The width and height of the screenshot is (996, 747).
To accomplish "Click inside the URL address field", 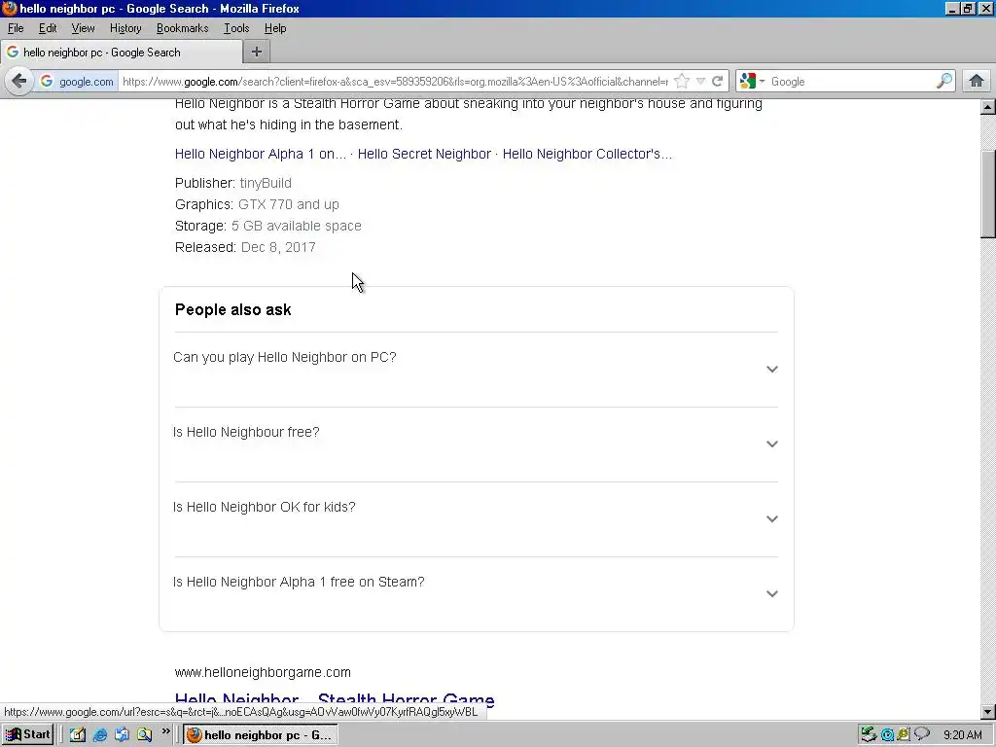I will [395, 82].
